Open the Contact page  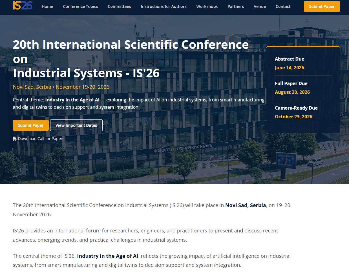tap(283, 6)
